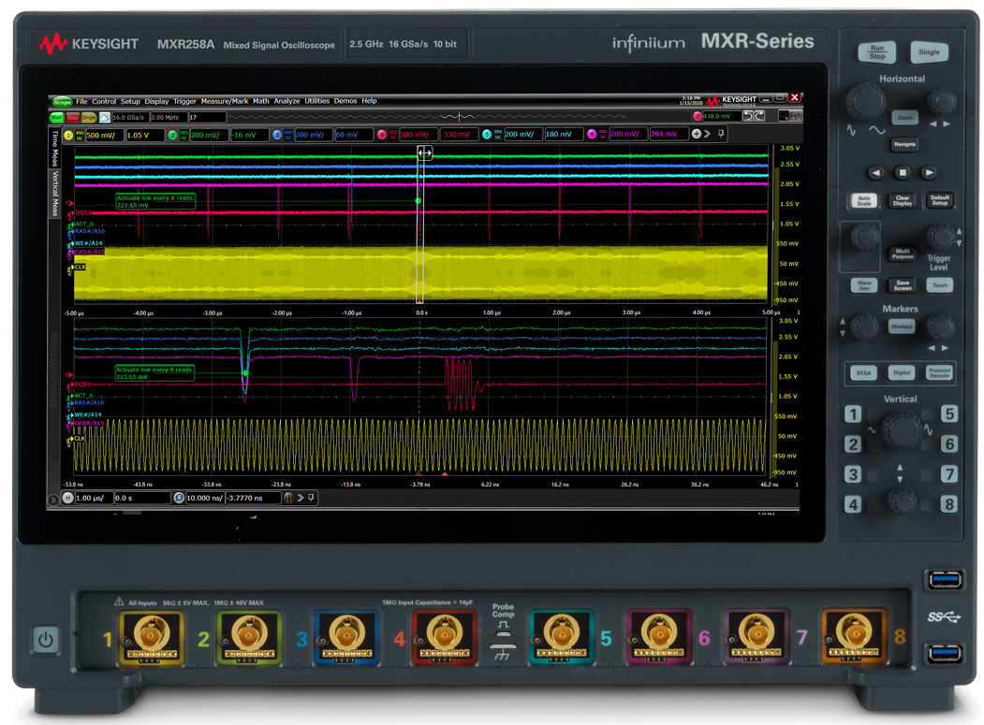Click the Run Stop hardware key
Image resolution: width=984 pixels, height=725 pixels.
876,52
